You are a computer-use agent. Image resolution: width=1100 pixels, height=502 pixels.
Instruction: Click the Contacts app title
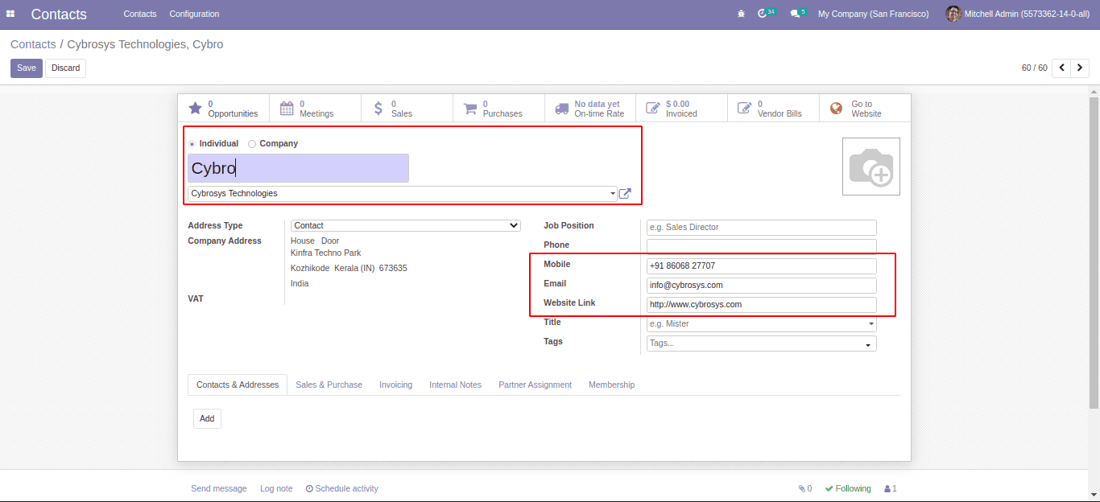coord(59,14)
